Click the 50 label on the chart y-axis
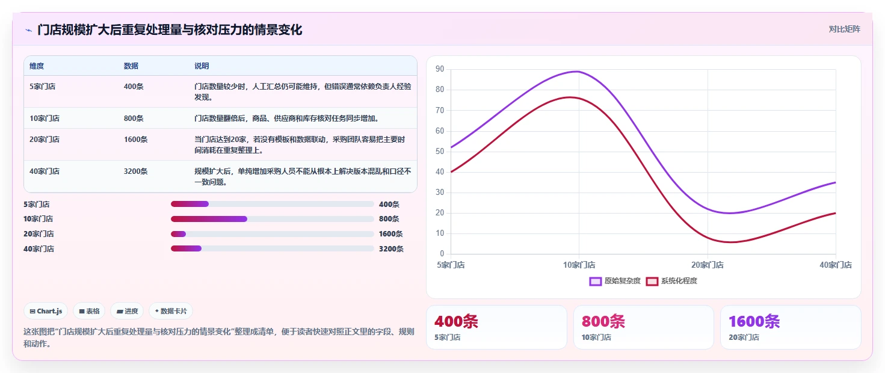The image size is (885, 373). (440, 152)
